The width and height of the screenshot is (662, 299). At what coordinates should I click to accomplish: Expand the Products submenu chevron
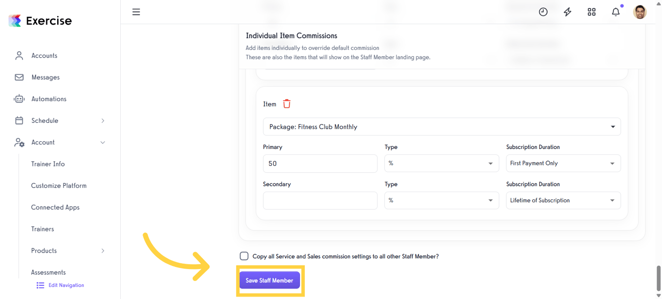[103, 251]
